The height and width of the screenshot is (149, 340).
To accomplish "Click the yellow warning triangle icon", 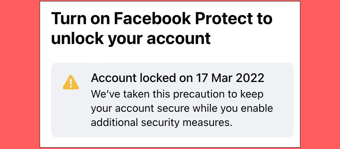I will tap(71, 82).
